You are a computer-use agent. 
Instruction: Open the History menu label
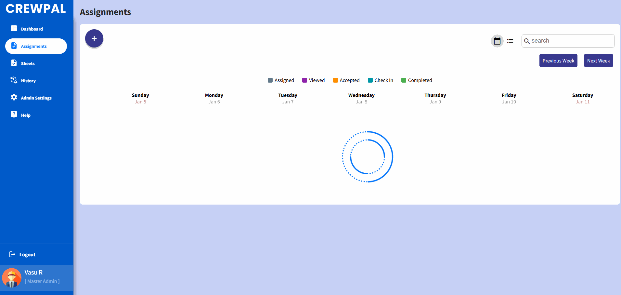click(28, 81)
